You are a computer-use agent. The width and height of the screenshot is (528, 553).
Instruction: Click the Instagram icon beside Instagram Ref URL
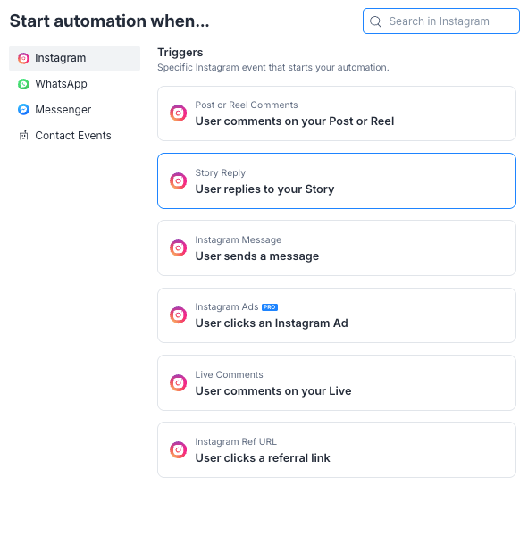(179, 449)
